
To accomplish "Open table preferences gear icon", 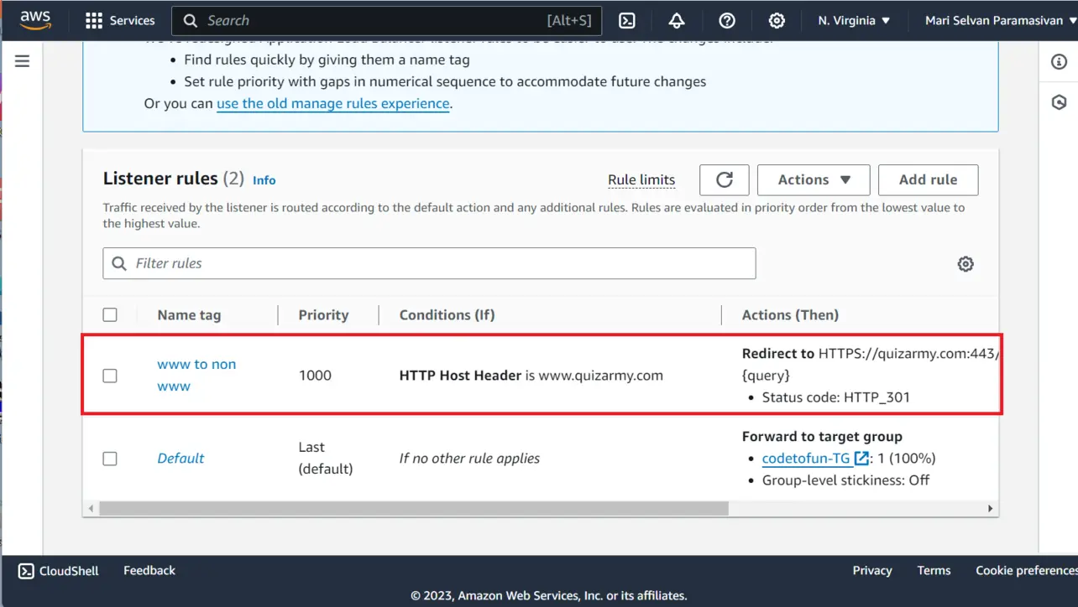I will click(965, 264).
